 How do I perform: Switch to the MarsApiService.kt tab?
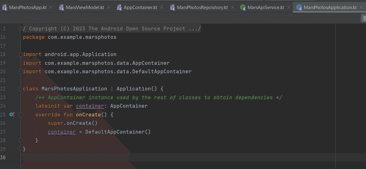(x=266, y=7)
